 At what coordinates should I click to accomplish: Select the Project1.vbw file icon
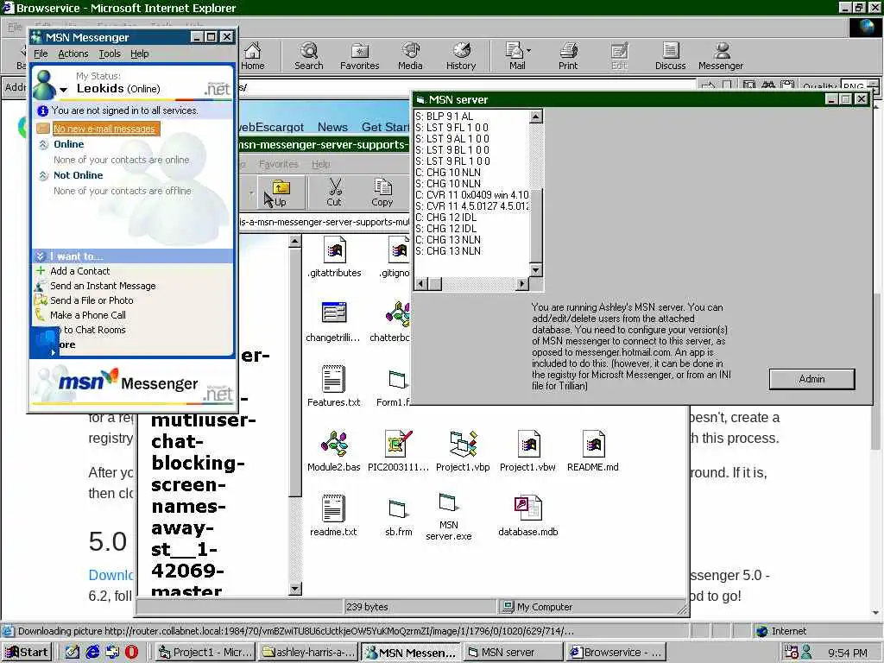pyautogui.click(x=527, y=451)
